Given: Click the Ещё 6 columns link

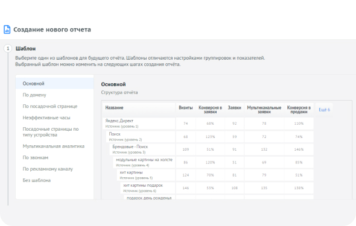Looking at the screenshot, I should click(x=324, y=110).
